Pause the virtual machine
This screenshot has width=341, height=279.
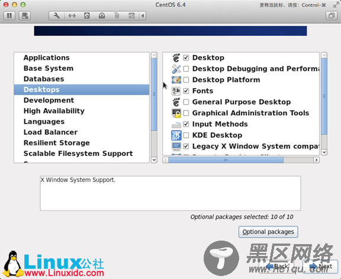pos(9,16)
